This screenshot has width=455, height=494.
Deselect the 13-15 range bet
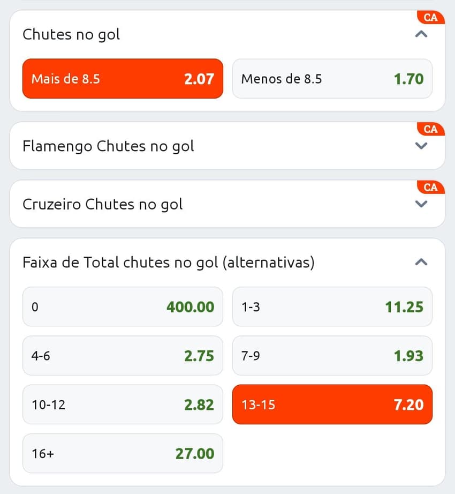[x=332, y=405]
